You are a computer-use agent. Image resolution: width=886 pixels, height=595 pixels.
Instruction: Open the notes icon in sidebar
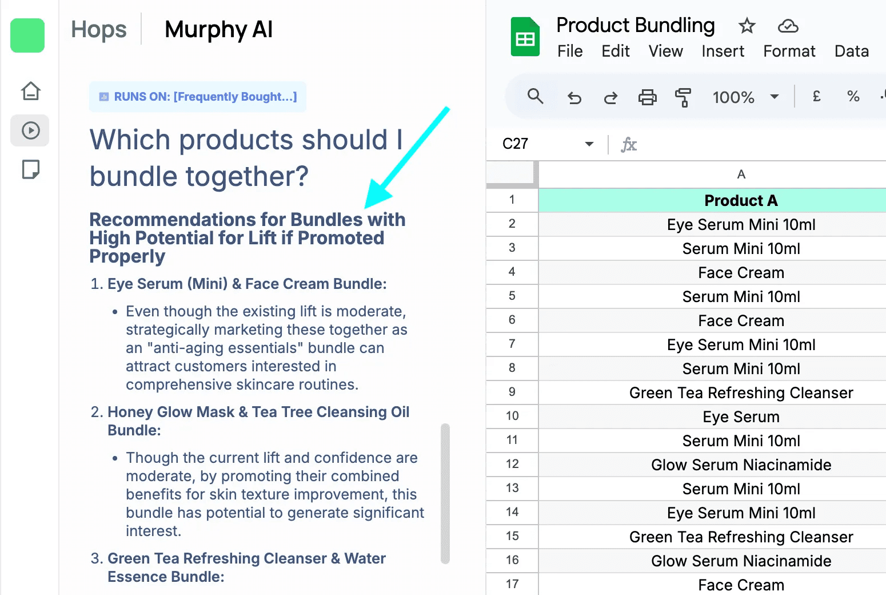click(x=31, y=169)
